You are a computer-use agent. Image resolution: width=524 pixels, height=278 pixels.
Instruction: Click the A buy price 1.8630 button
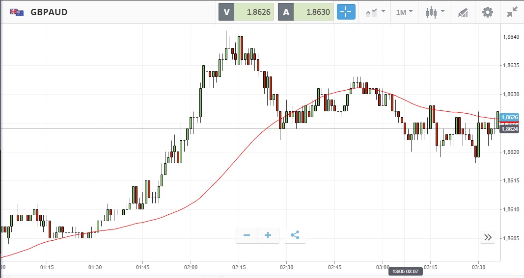(x=306, y=12)
